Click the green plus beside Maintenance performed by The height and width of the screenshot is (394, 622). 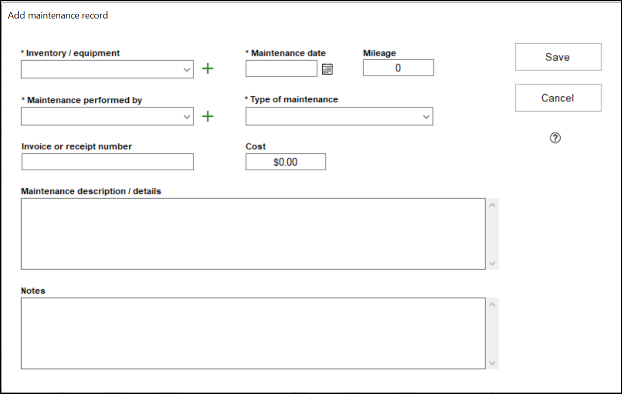click(208, 117)
